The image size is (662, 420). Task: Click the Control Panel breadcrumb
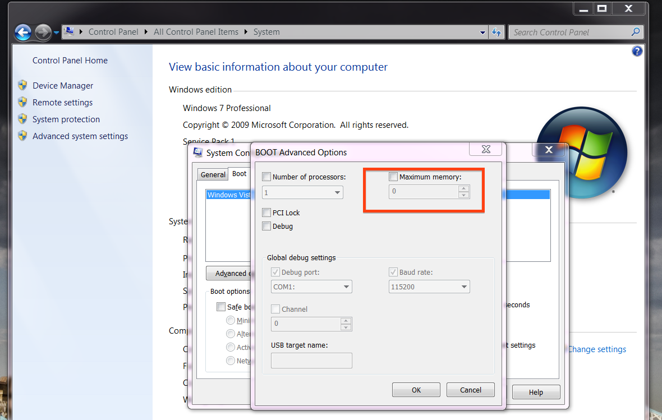point(113,32)
